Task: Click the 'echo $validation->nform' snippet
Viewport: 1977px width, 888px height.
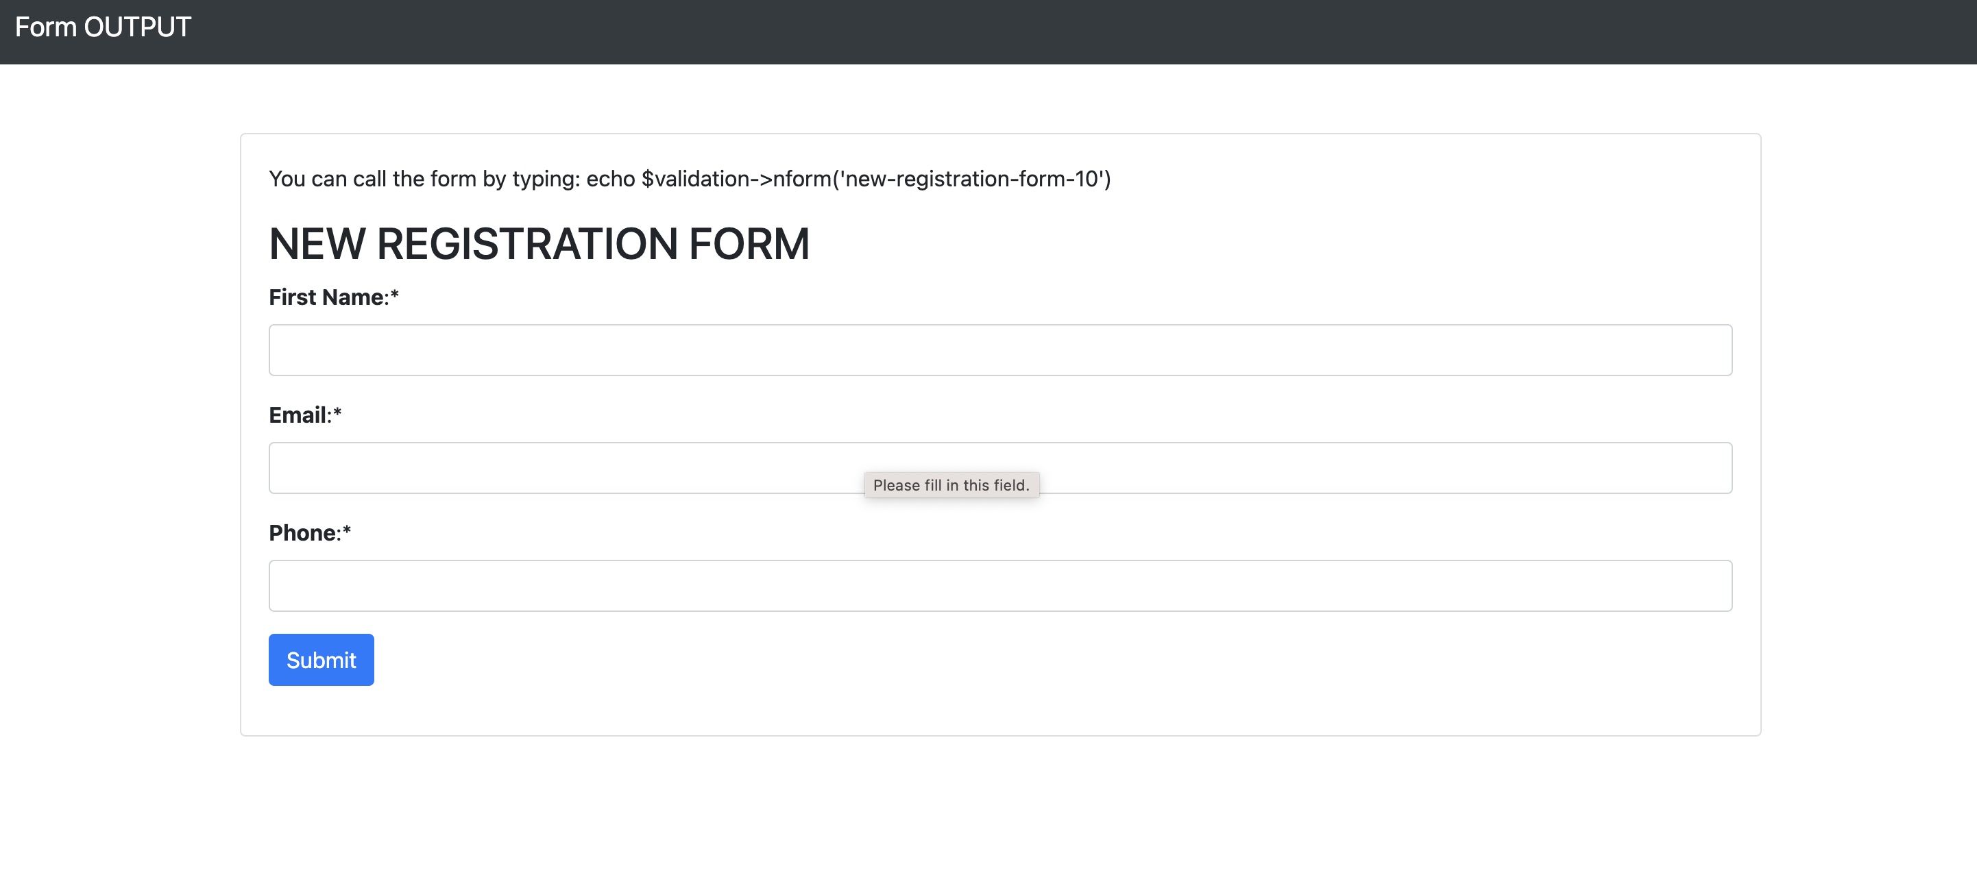Action: coord(706,180)
